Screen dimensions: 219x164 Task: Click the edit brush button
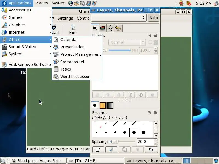click(x=98, y=150)
